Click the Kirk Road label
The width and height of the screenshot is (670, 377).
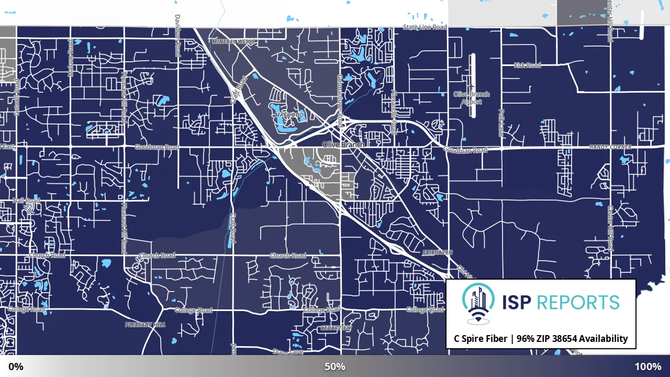527,65
